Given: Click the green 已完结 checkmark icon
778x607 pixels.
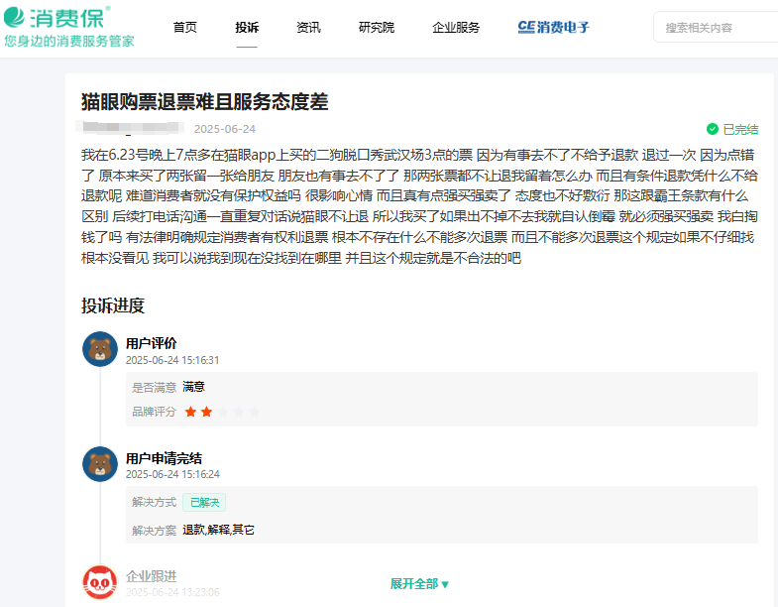Looking at the screenshot, I should [712, 129].
